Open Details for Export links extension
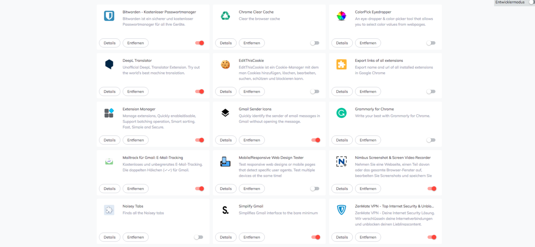Image resolution: width=535 pixels, height=247 pixels. pyautogui.click(x=342, y=92)
